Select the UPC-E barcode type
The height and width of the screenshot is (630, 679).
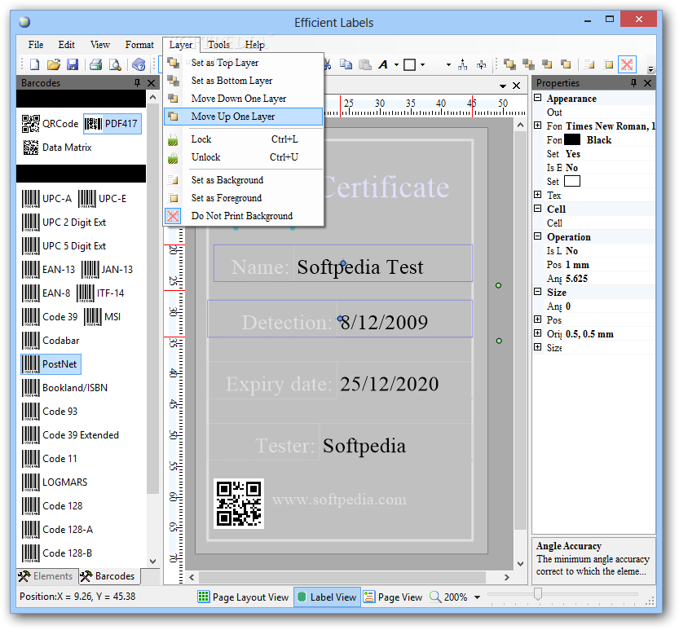(103, 199)
